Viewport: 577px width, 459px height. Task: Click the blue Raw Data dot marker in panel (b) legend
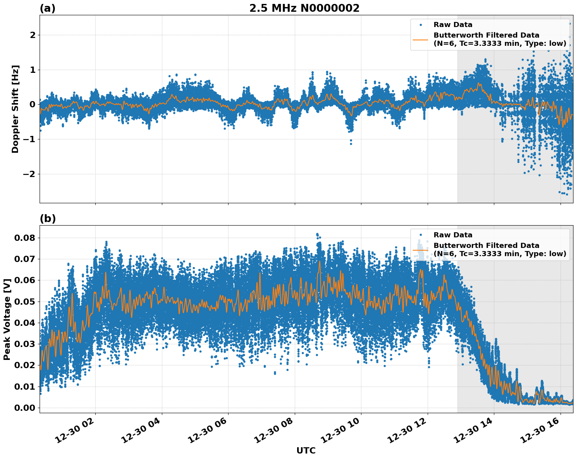pyautogui.click(x=420, y=235)
